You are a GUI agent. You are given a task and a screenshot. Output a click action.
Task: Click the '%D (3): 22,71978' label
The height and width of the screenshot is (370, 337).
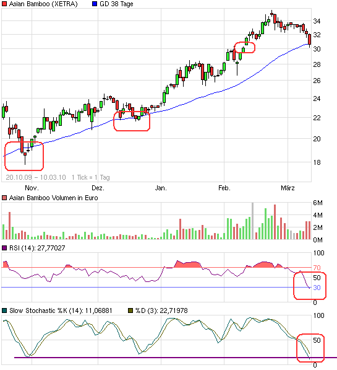click(161, 311)
